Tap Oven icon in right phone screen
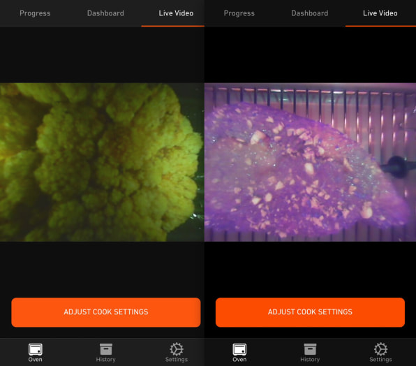This screenshot has width=416, height=366. click(239, 349)
